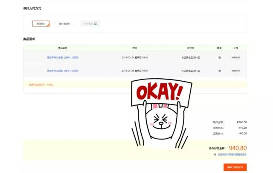Screen dimensions: 273x173
Task: Click the orange reward points text above the total
Action: point(41,85)
